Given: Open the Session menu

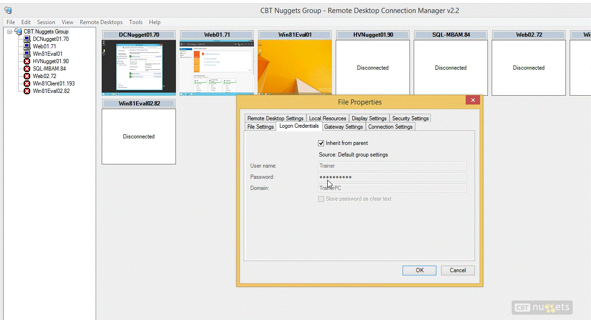Looking at the screenshot, I should pyautogui.click(x=46, y=22).
